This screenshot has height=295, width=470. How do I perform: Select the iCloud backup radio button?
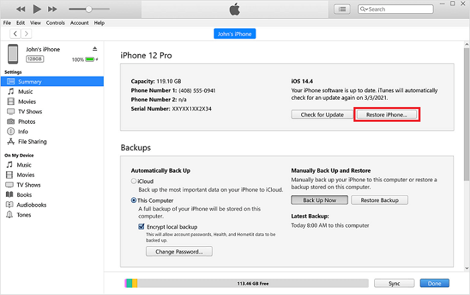(x=134, y=181)
